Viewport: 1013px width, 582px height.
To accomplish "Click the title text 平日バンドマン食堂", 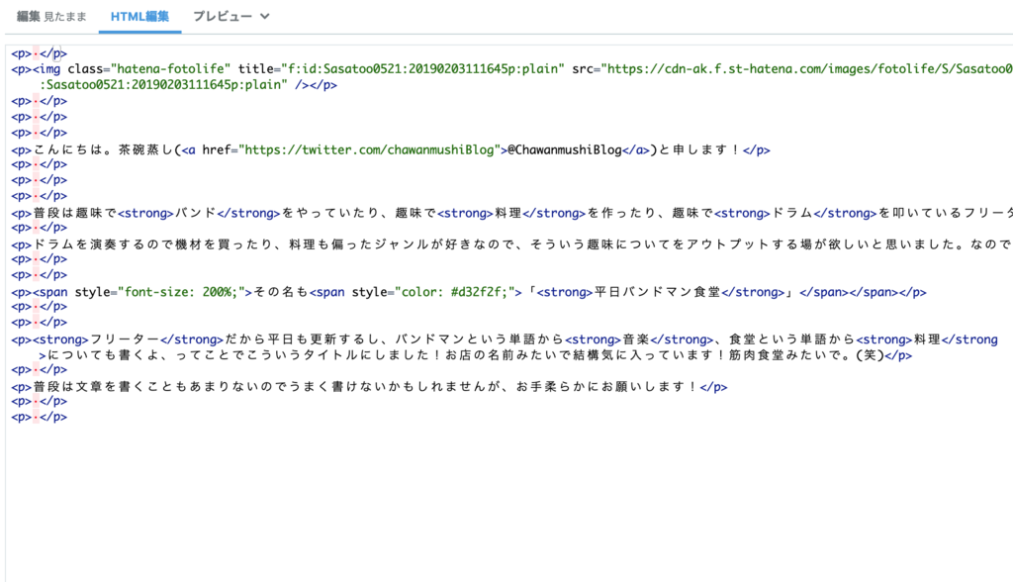I will click(x=657, y=292).
